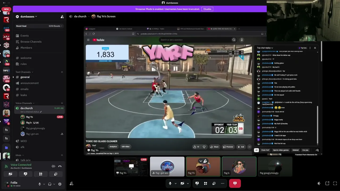Viewport: 340px width, 191px height.
Task: Collapse the Voice Channels category
Action: [25, 103]
